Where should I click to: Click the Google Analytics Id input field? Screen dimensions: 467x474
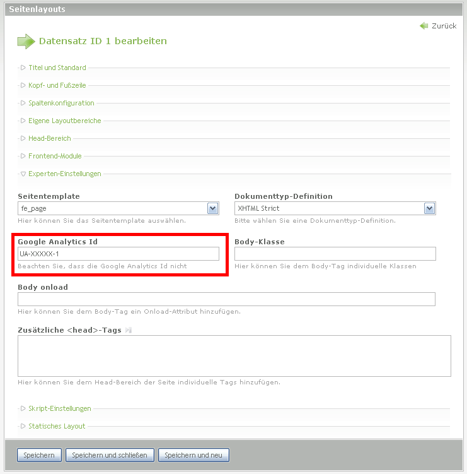pyautogui.click(x=118, y=254)
